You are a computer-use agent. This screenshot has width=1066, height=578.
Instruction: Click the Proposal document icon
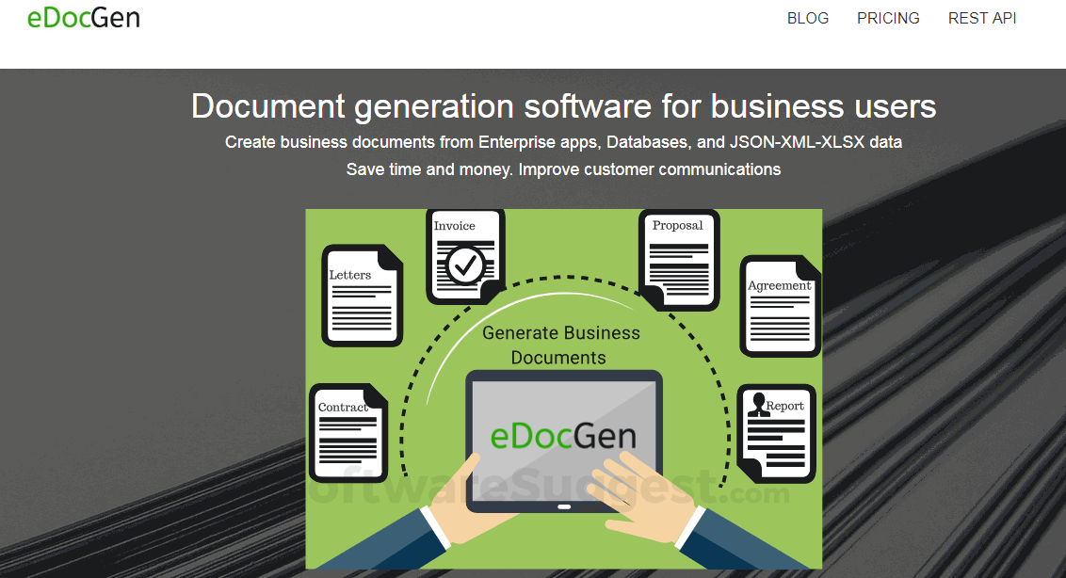click(678, 259)
